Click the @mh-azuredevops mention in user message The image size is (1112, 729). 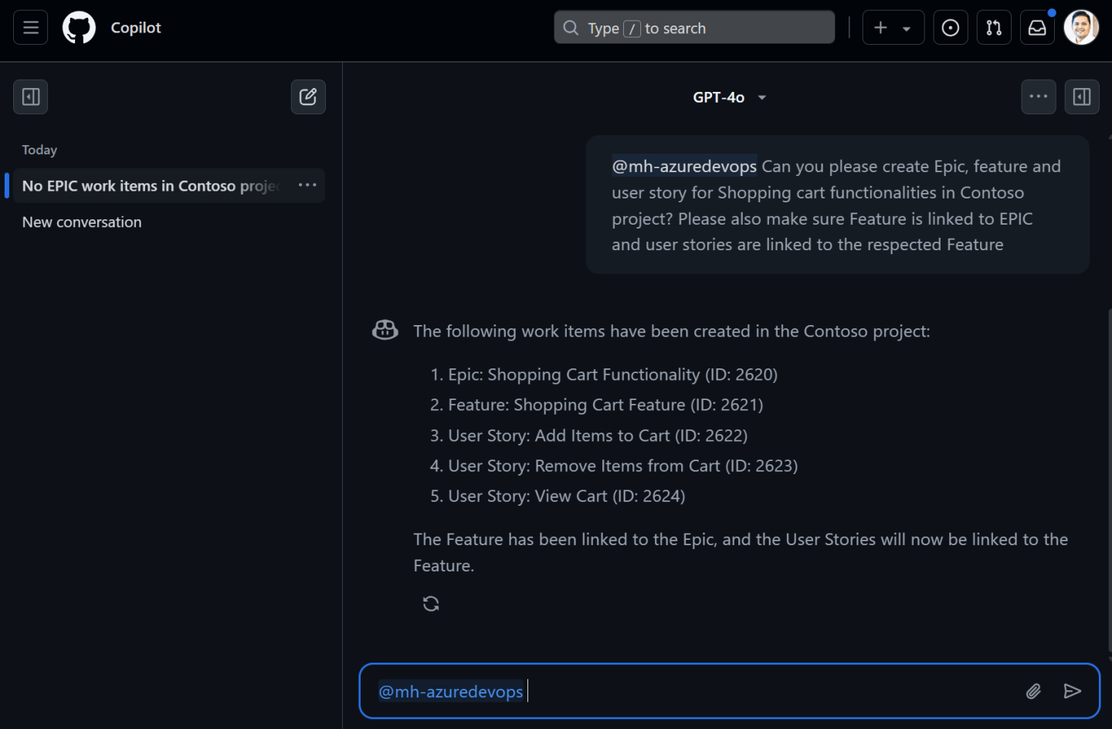pos(684,167)
